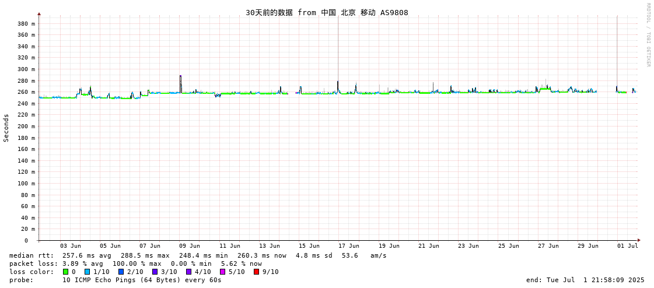
Task: Click the 0 y-axis origin label
Action: pos(26,241)
